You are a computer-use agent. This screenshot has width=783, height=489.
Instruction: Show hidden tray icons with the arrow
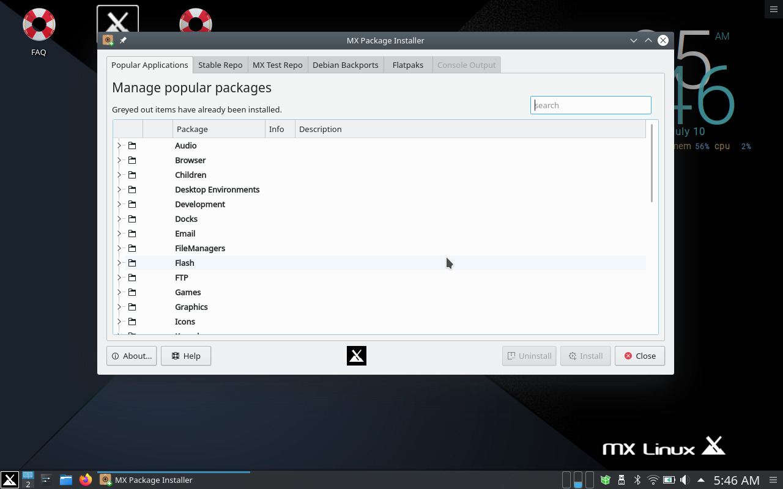(701, 479)
